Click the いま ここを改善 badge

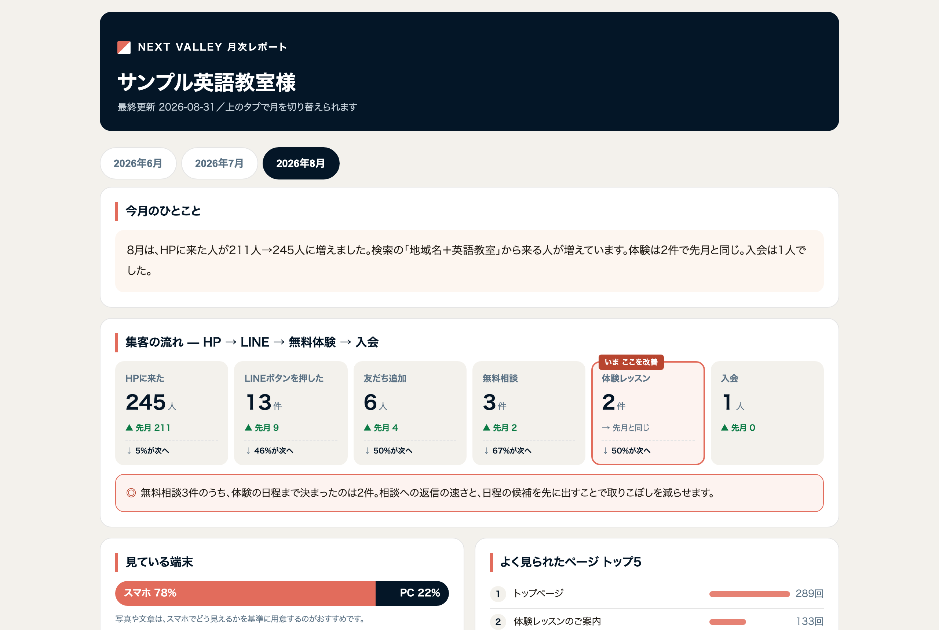tap(631, 362)
